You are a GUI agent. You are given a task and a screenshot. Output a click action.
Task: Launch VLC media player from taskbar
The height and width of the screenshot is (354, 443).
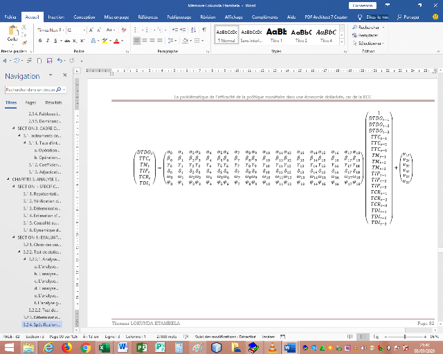click(x=272, y=346)
